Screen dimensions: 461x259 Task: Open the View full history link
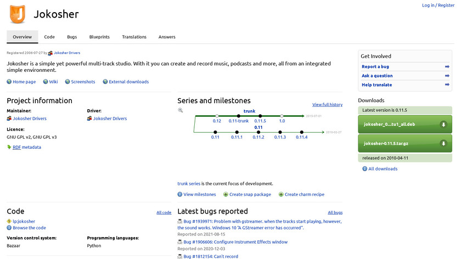click(x=327, y=104)
